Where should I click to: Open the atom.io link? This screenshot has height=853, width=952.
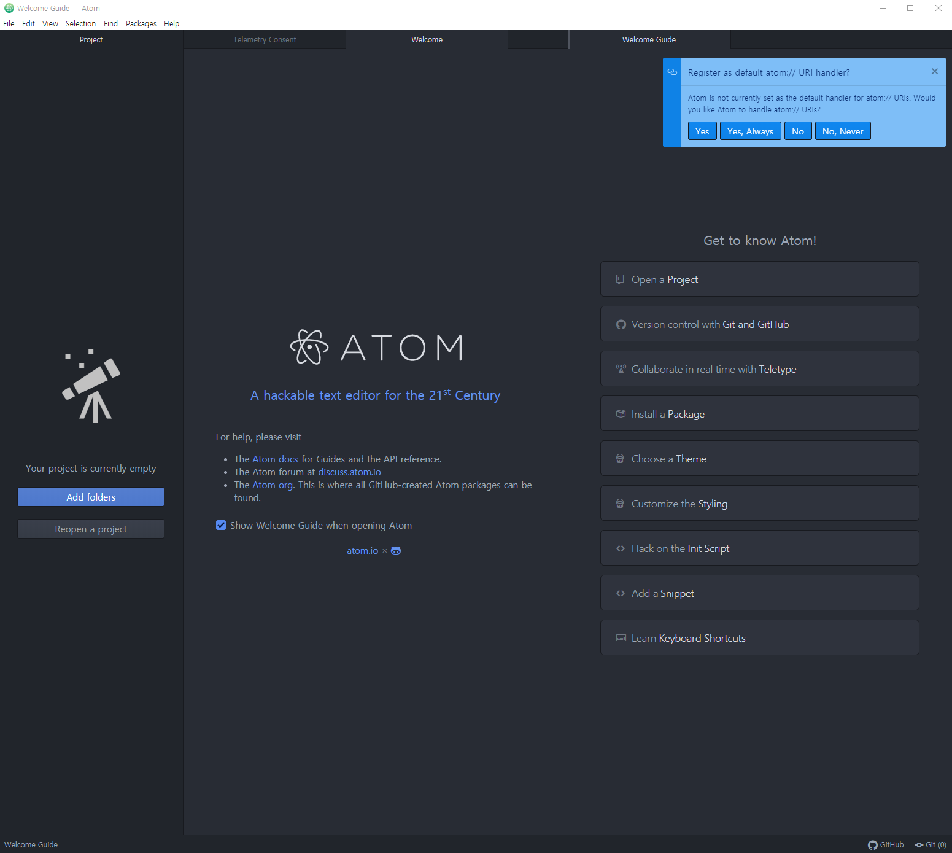pyautogui.click(x=362, y=551)
